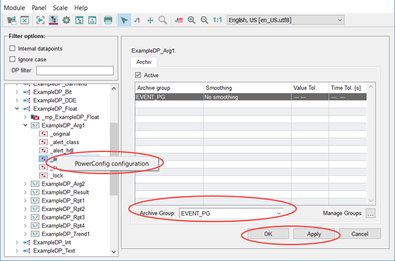Open the Module menu
Viewport: 395px width, 261px height.
coord(15,7)
